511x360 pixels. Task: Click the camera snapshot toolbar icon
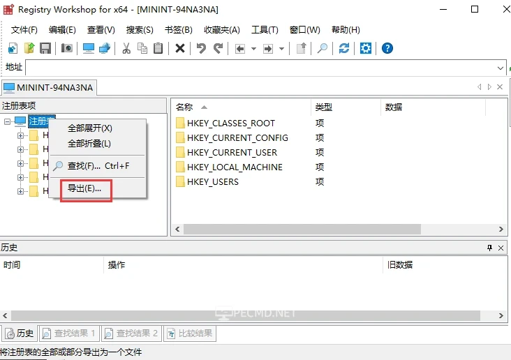67,49
